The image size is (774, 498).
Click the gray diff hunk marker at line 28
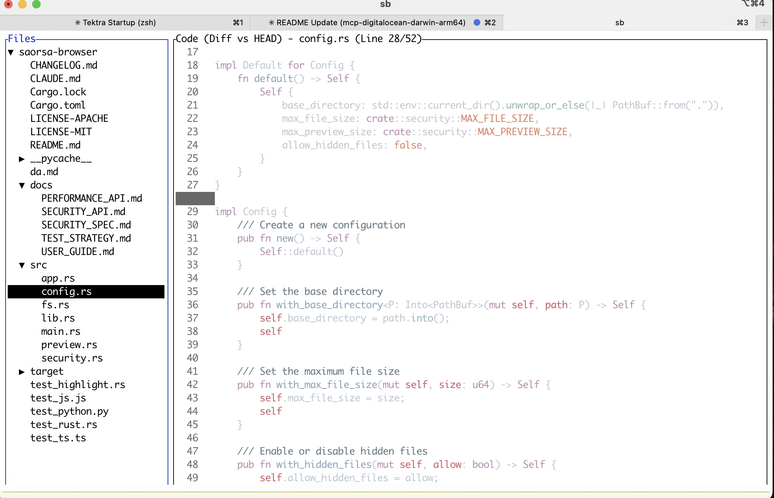(195, 198)
